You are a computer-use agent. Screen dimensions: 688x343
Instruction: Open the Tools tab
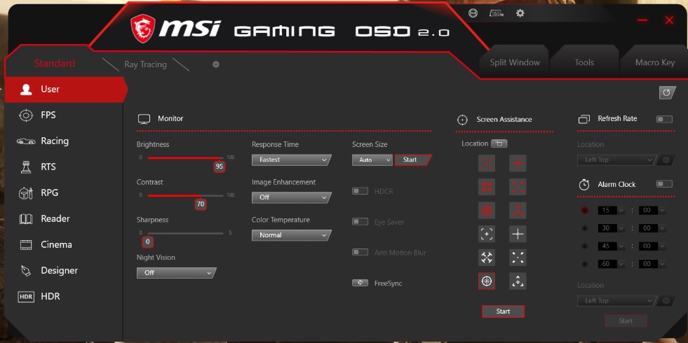584,62
